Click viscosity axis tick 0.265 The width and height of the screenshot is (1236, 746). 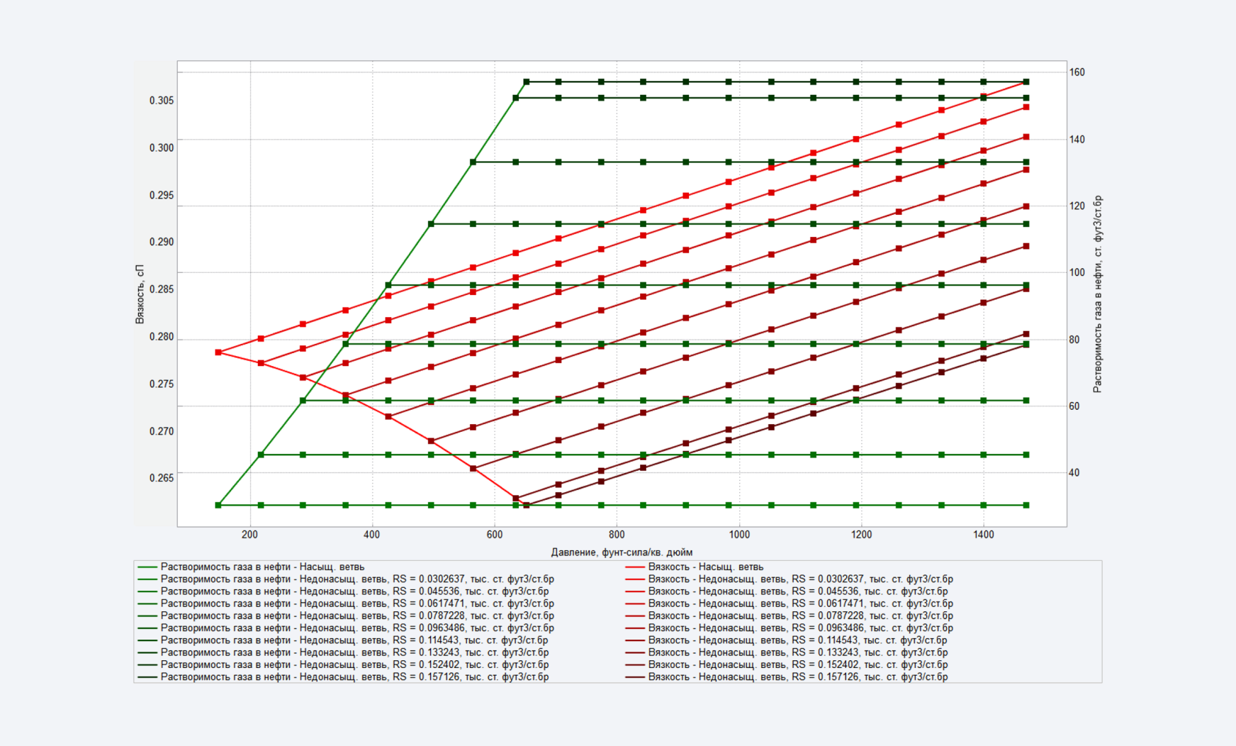pos(161,478)
